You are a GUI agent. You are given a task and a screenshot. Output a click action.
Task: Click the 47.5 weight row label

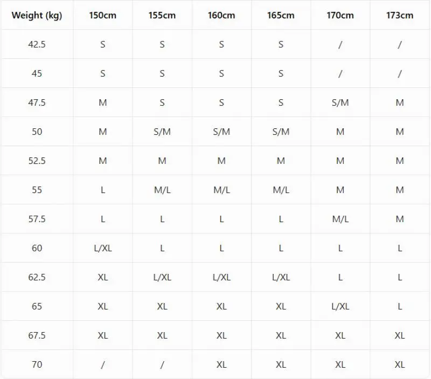pos(37,102)
